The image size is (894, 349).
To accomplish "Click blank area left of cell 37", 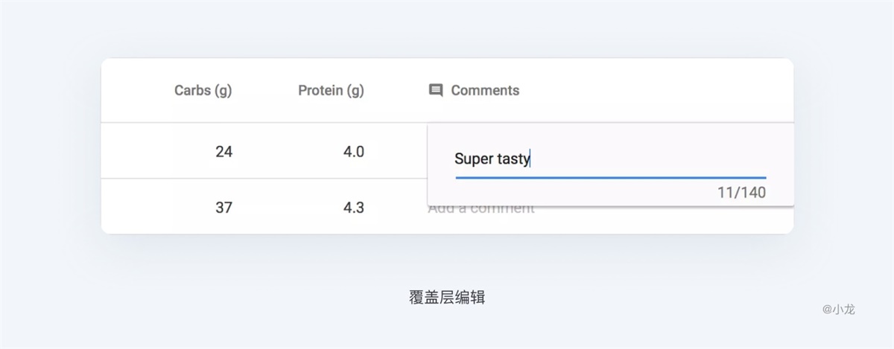I will pos(142,208).
